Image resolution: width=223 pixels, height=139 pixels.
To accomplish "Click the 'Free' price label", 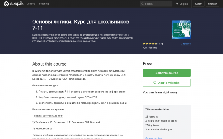I will coord(147,63).
